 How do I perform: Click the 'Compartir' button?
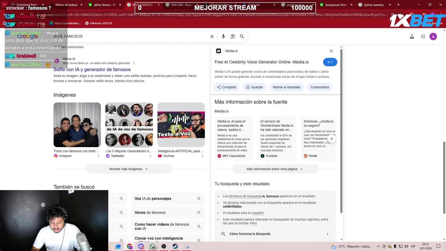pos(226,87)
